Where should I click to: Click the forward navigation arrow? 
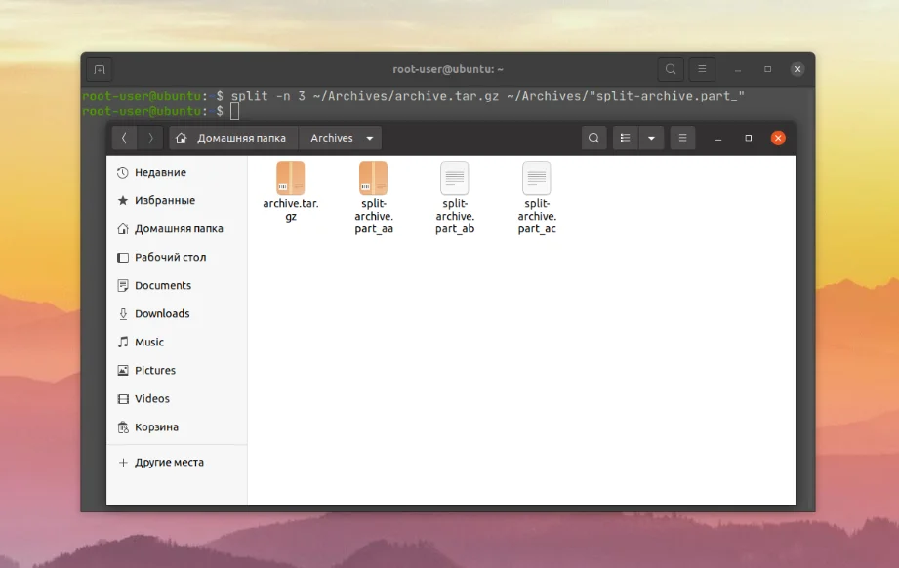[149, 138]
